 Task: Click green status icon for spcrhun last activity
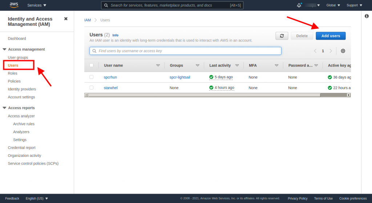(211, 77)
